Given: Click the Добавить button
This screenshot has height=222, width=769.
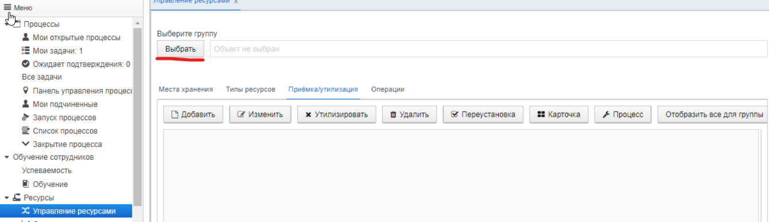Looking at the screenshot, I should click(x=193, y=114).
